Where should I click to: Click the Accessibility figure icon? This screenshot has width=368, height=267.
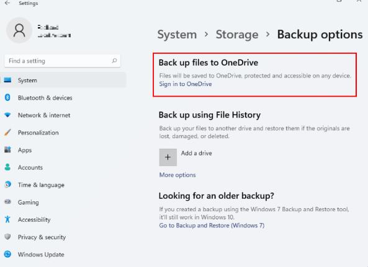[x=7, y=219]
